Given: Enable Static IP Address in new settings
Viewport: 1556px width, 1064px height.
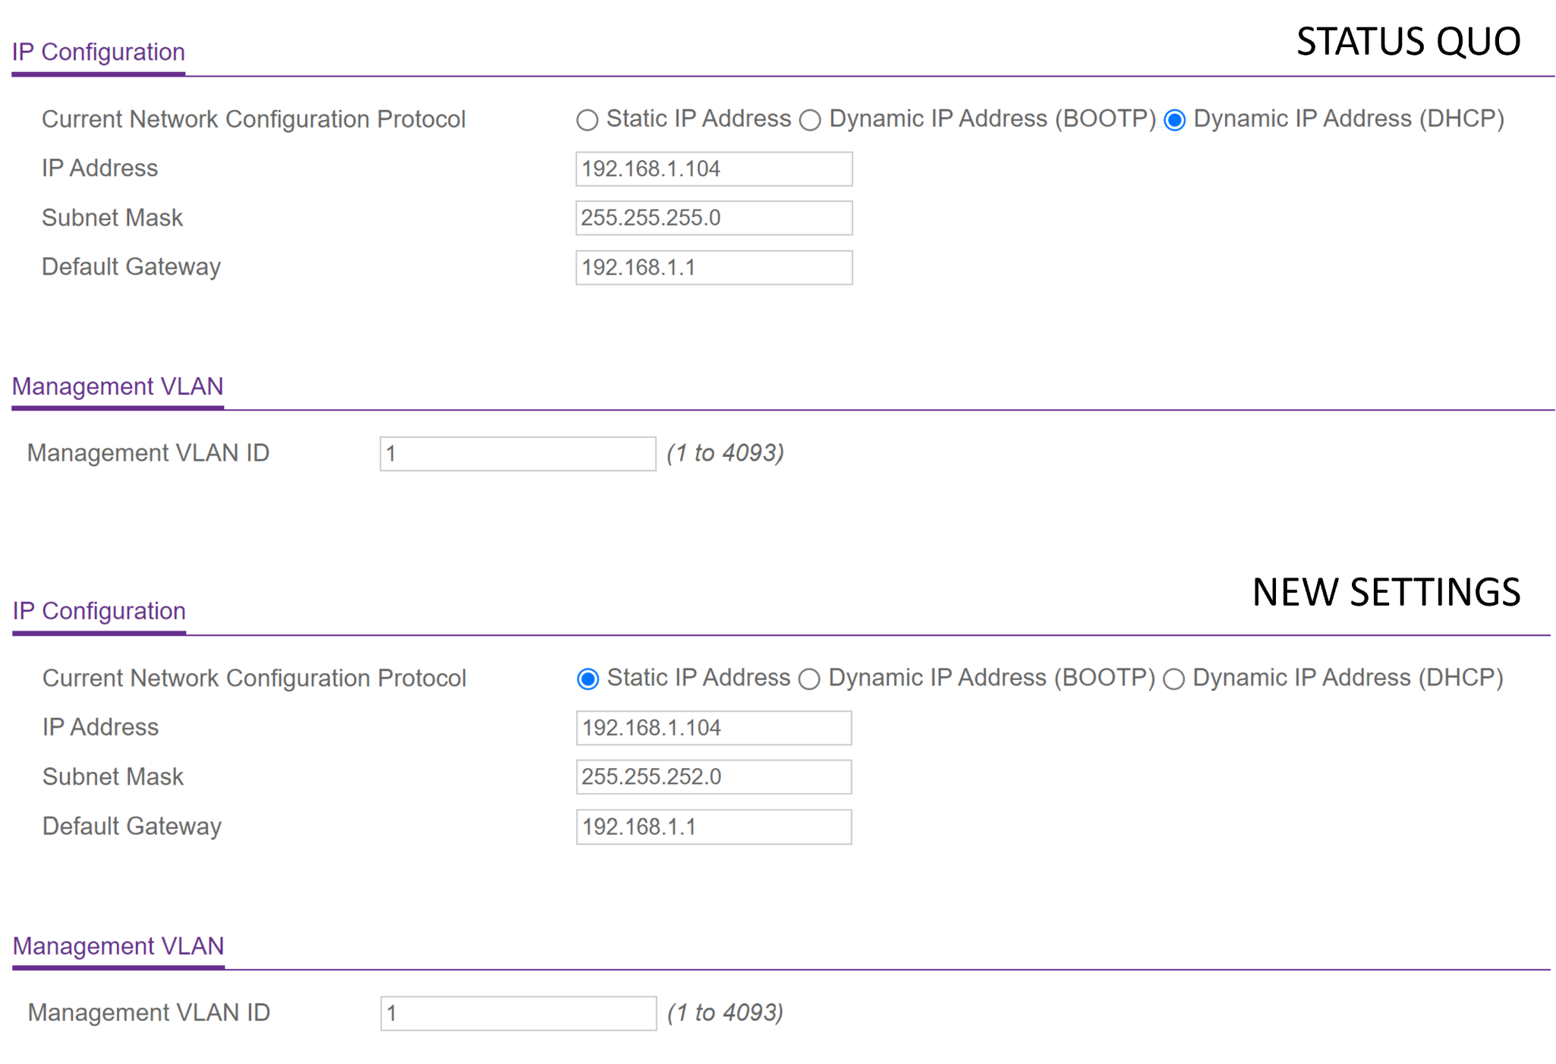Looking at the screenshot, I should [x=587, y=678].
